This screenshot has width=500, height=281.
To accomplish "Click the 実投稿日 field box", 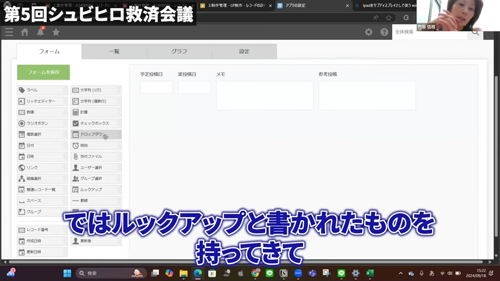I will coord(194,87).
